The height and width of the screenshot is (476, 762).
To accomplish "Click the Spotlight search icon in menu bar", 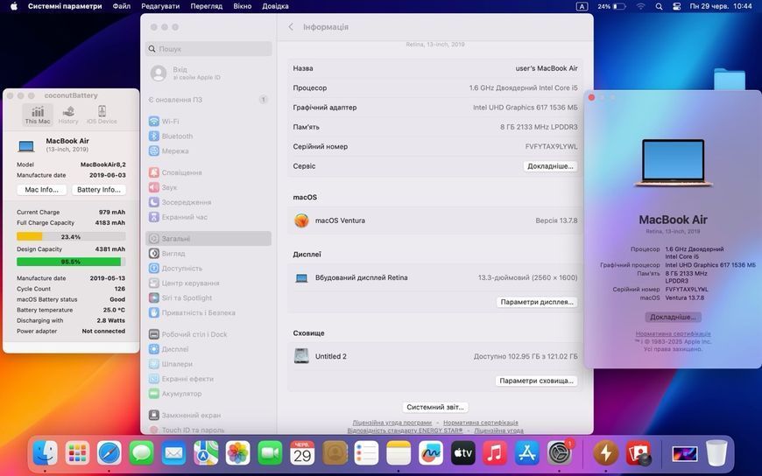I will tap(659, 6).
